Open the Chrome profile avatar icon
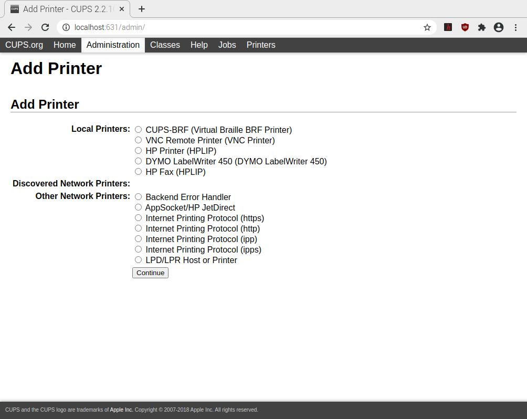The height and width of the screenshot is (419, 527). pyautogui.click(x=499, y=27)
